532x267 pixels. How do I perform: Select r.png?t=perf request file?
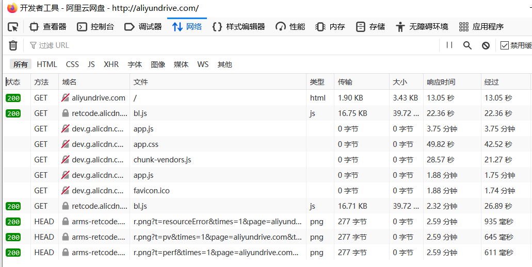point(216,253)
